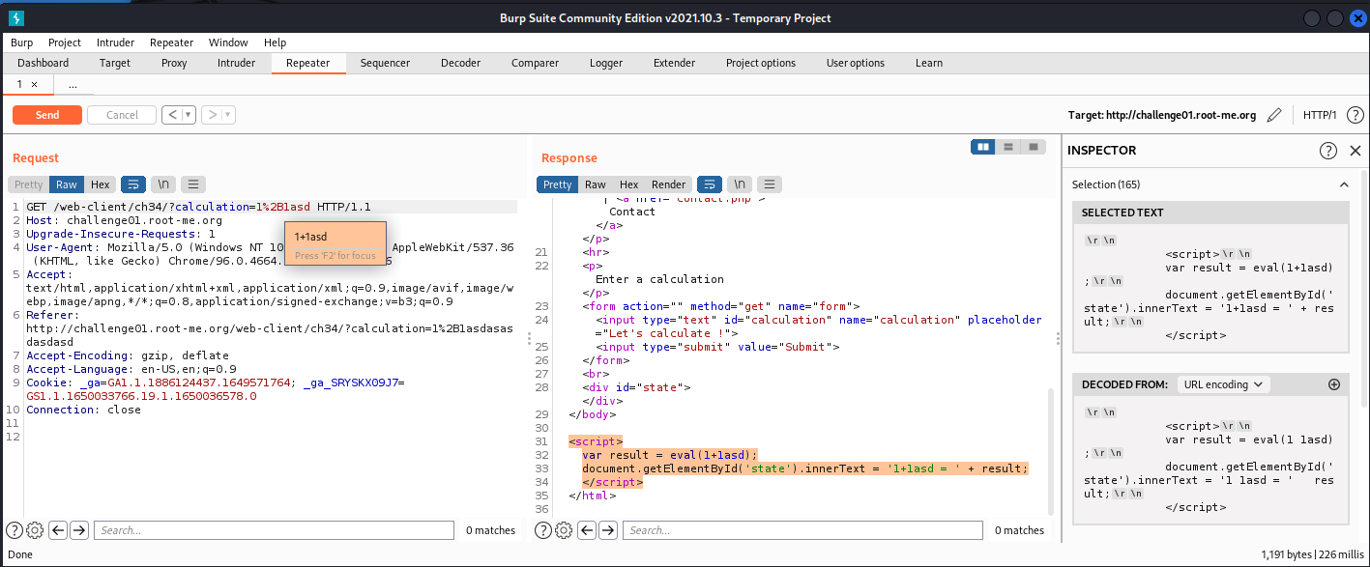
Task: Switch to the Logger tab
Action: (606, 63)
